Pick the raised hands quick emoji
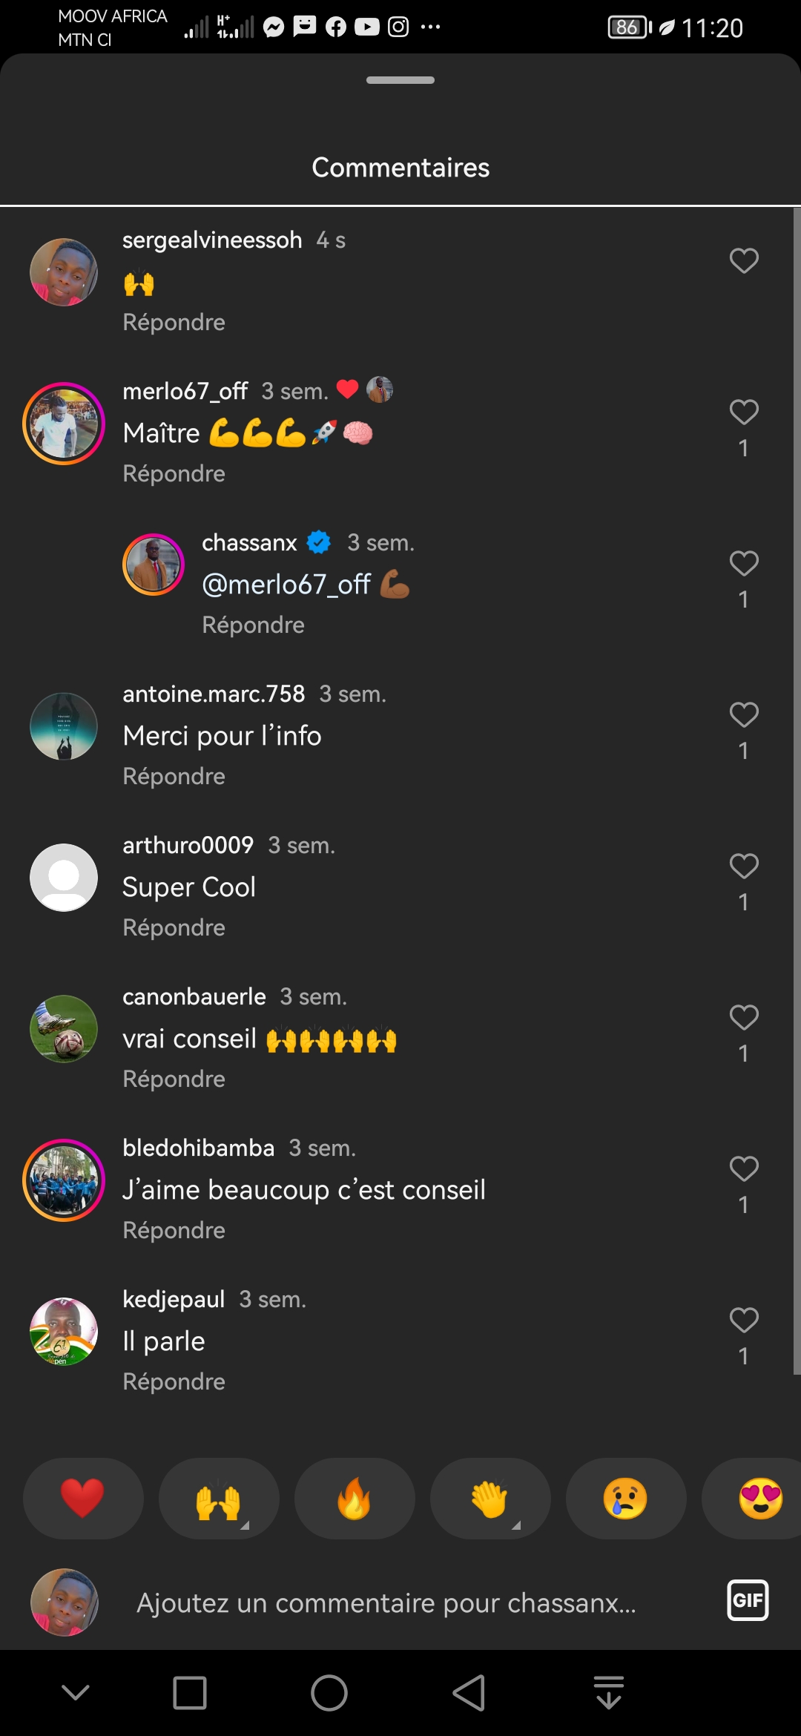801x1736 pixels. [219, 1498]
